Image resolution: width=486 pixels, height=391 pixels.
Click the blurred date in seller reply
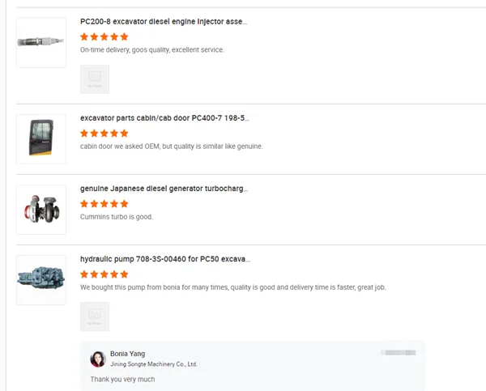tap(399, 353)
